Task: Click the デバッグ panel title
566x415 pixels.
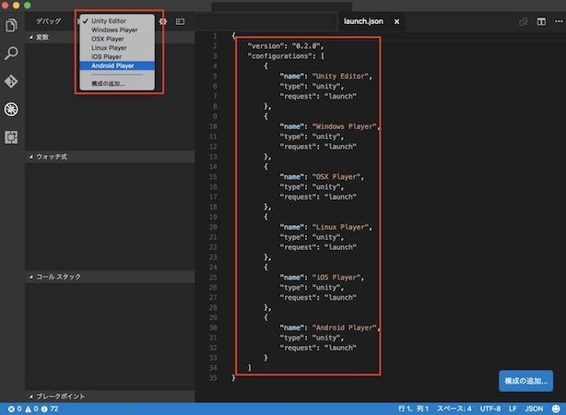Action: 48,21
